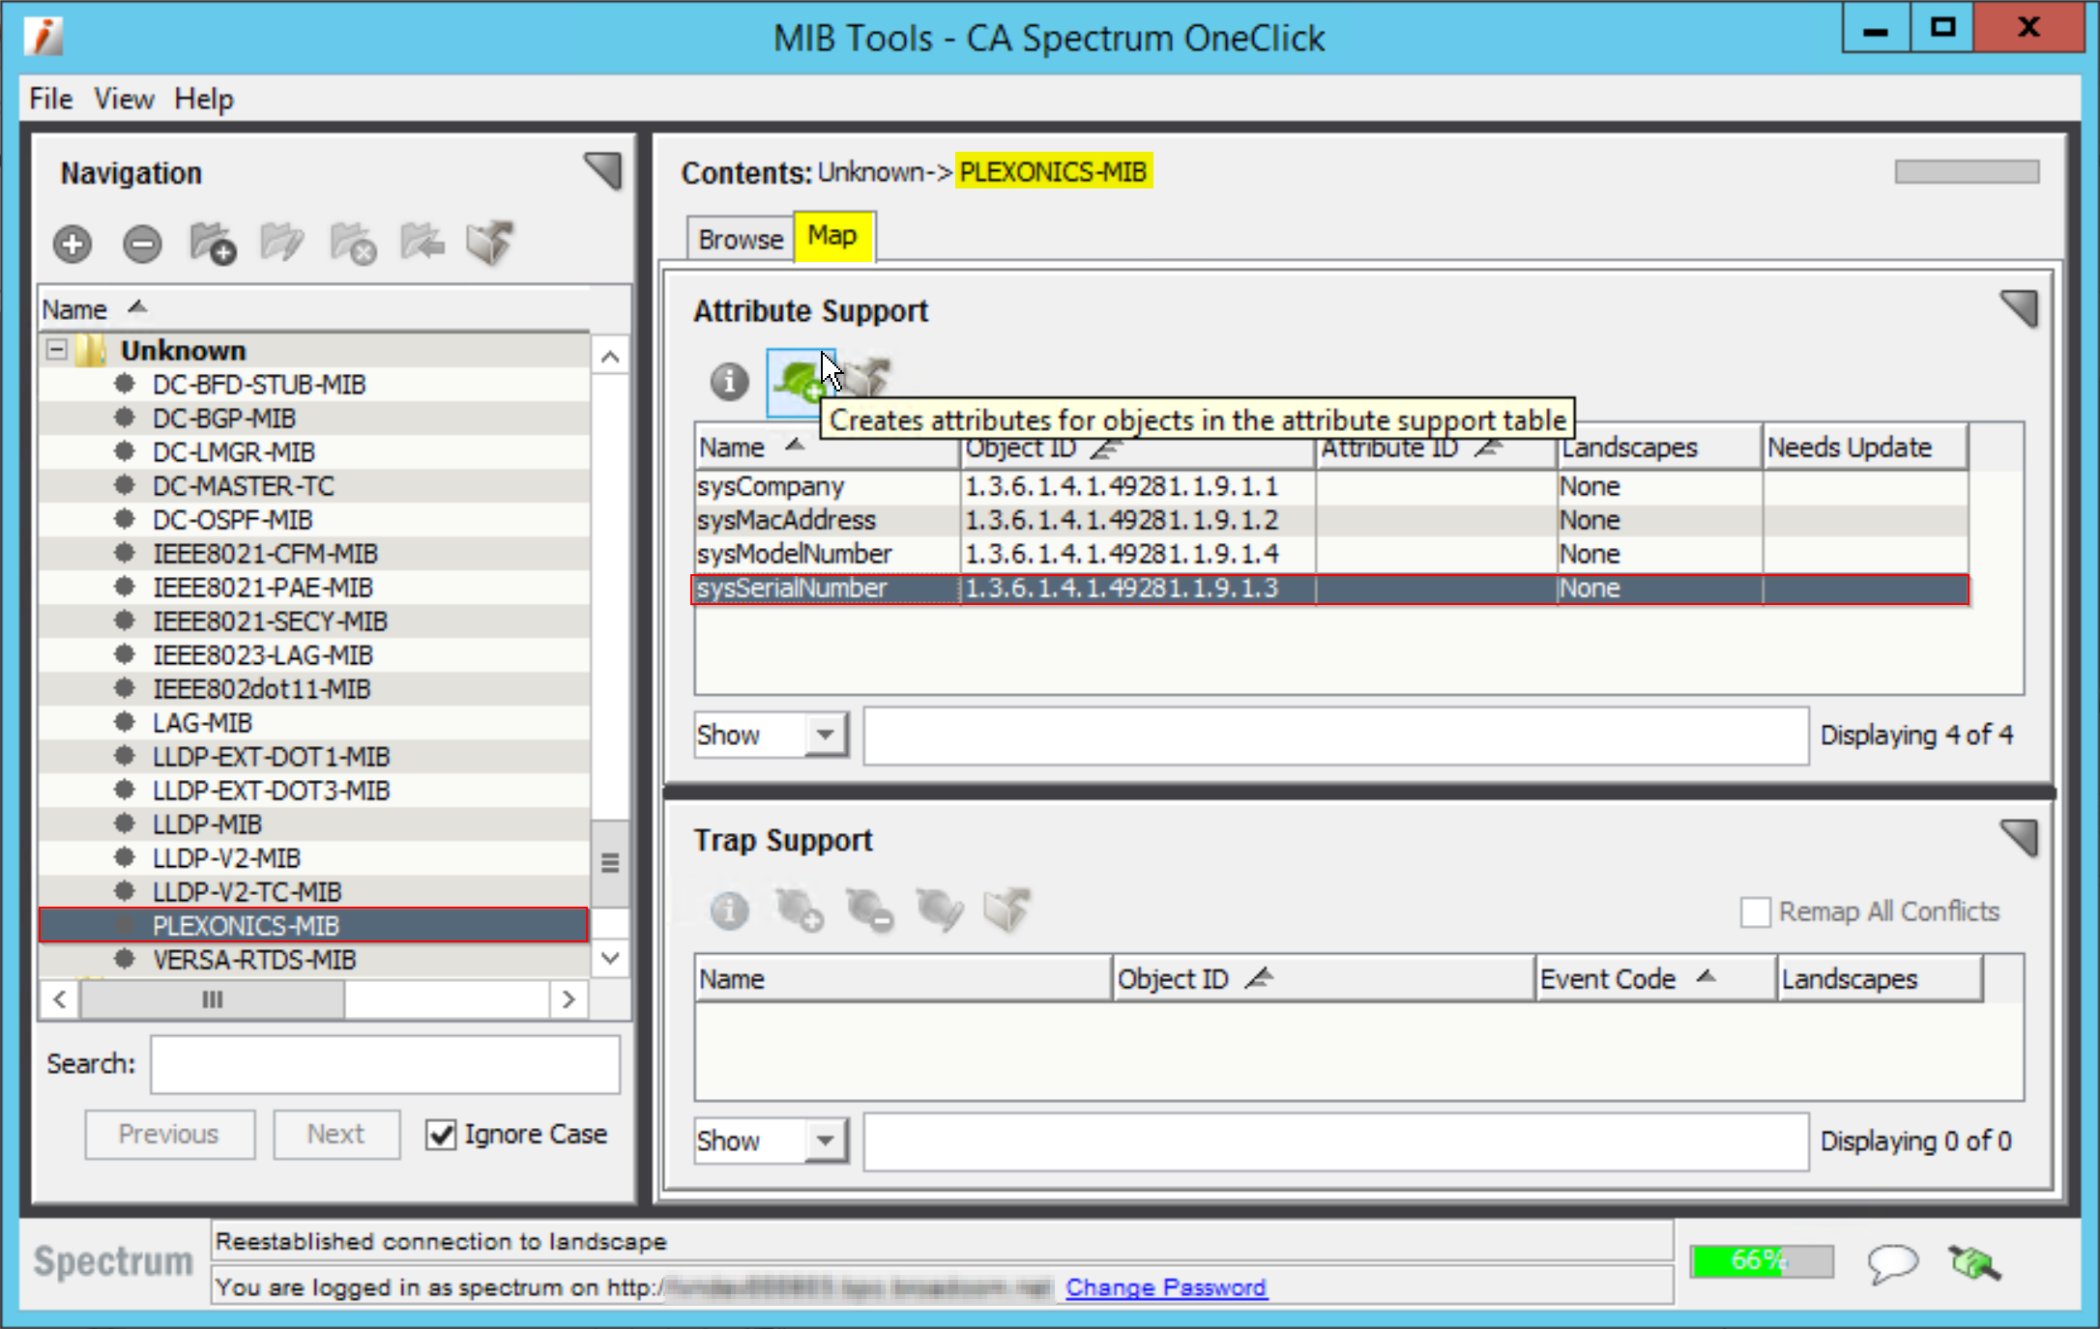Image resolution: width=2100 pixels, height=1329 pixels.
Task: Click the Expand All plus icon in Navigation
Action: click(x=73, y=245)
